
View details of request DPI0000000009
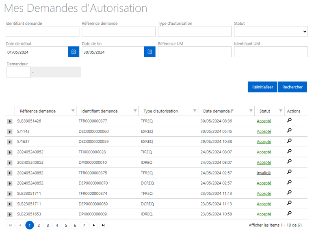click(289, 213)
